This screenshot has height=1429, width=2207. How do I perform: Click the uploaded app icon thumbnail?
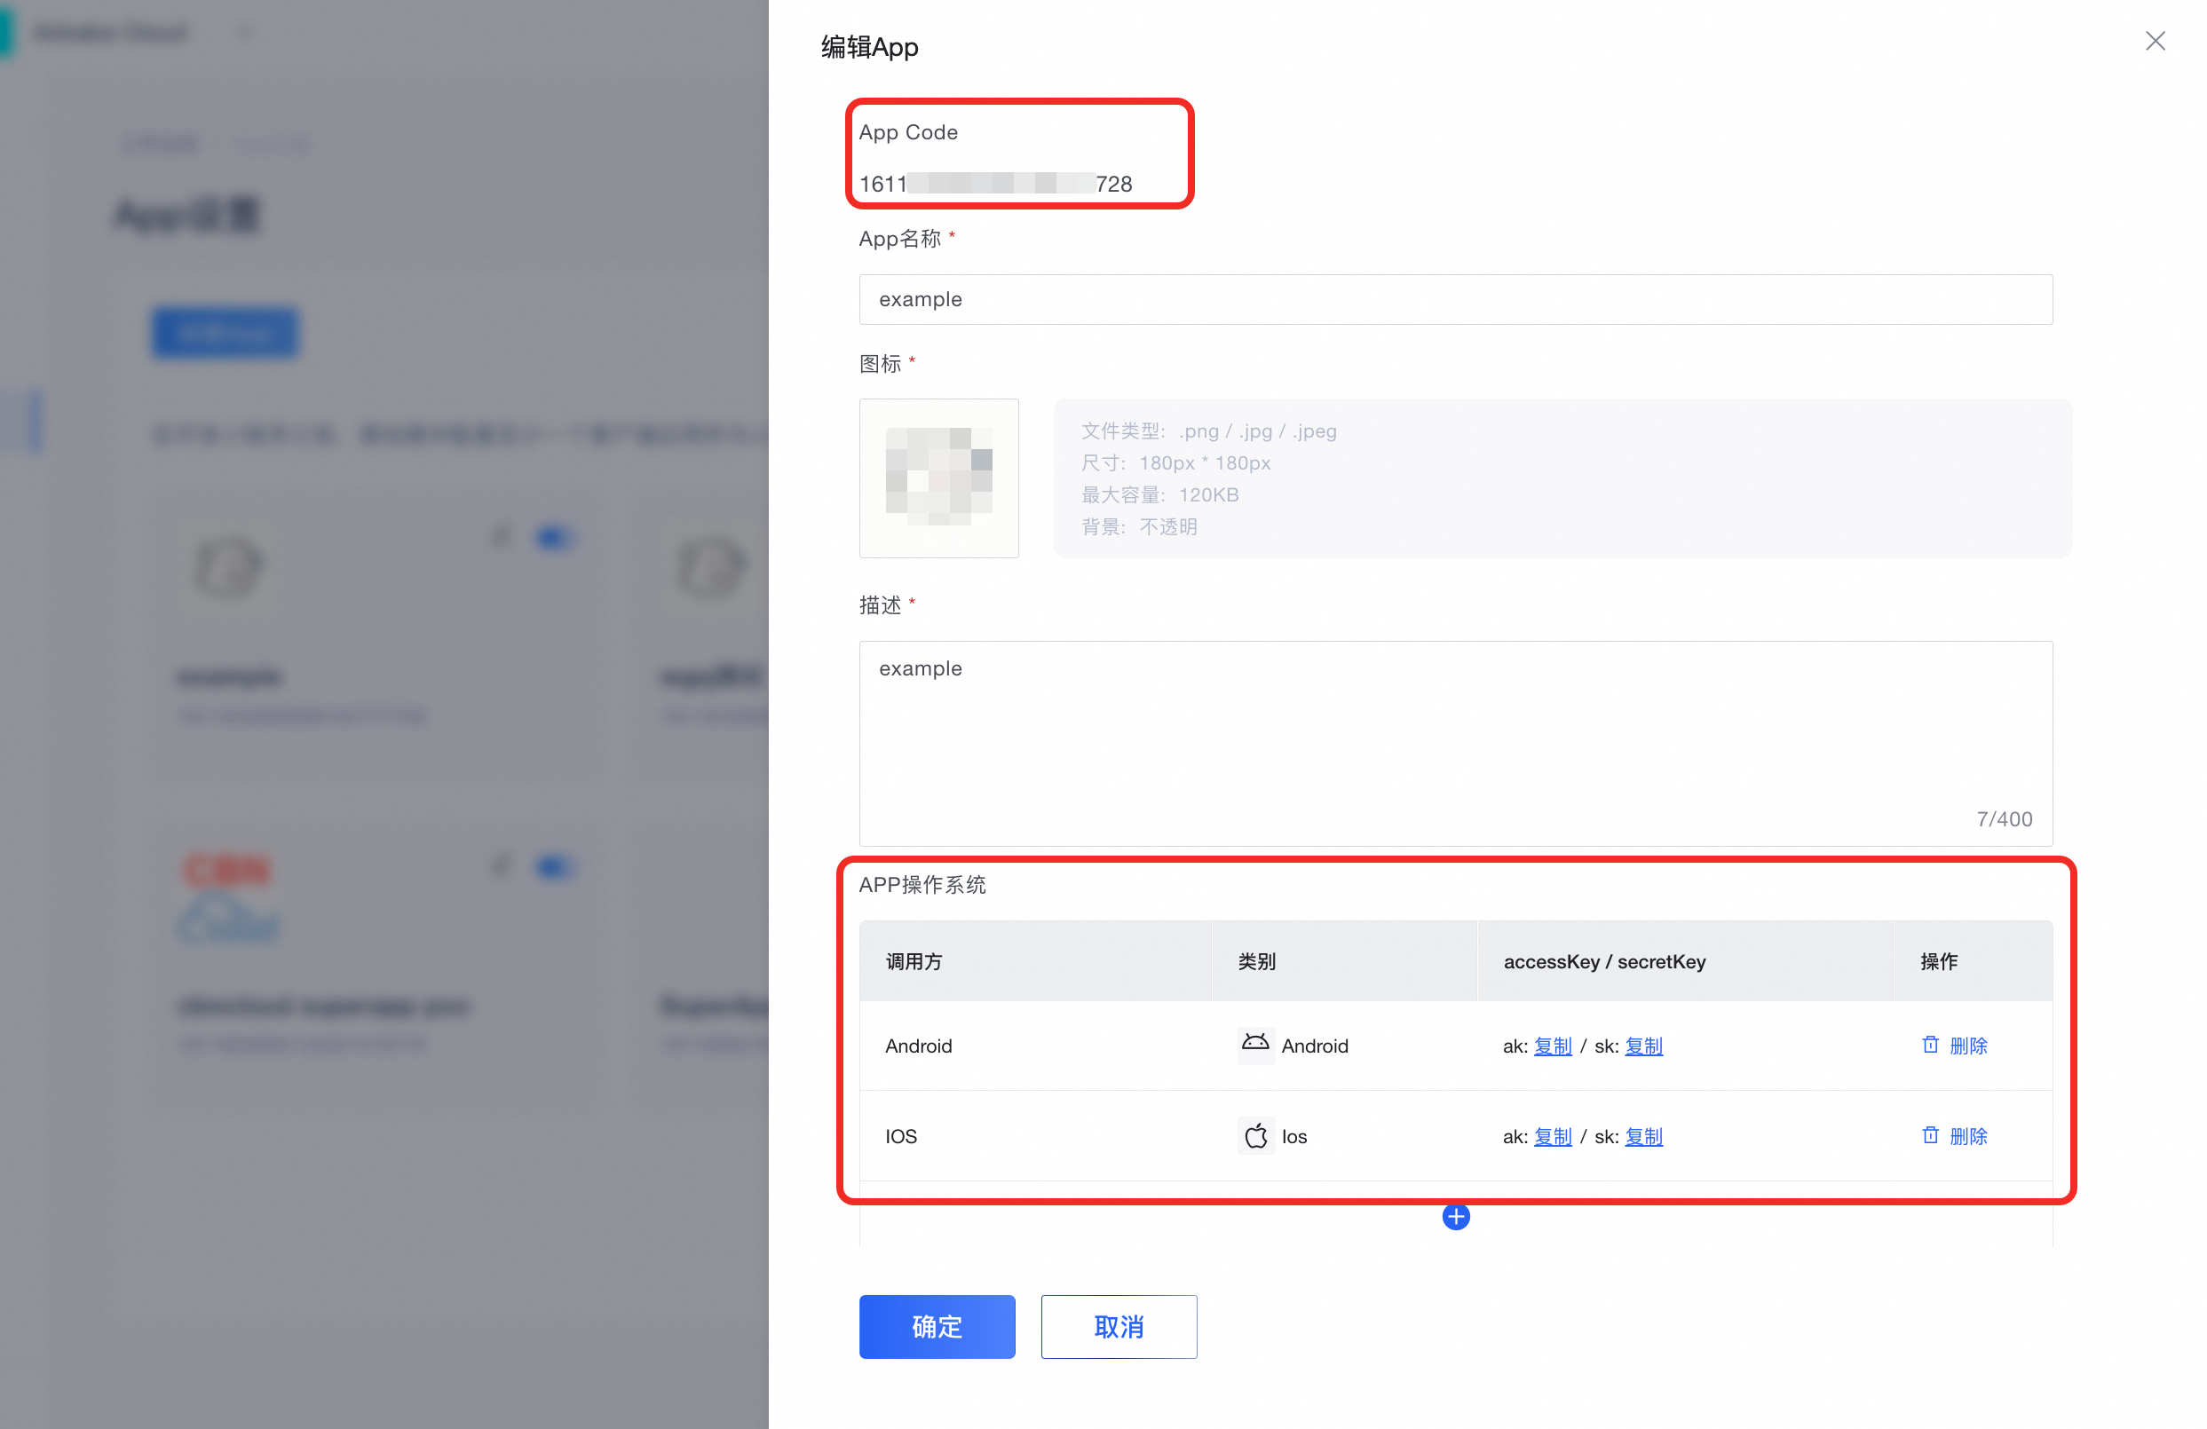click(938, 478)
